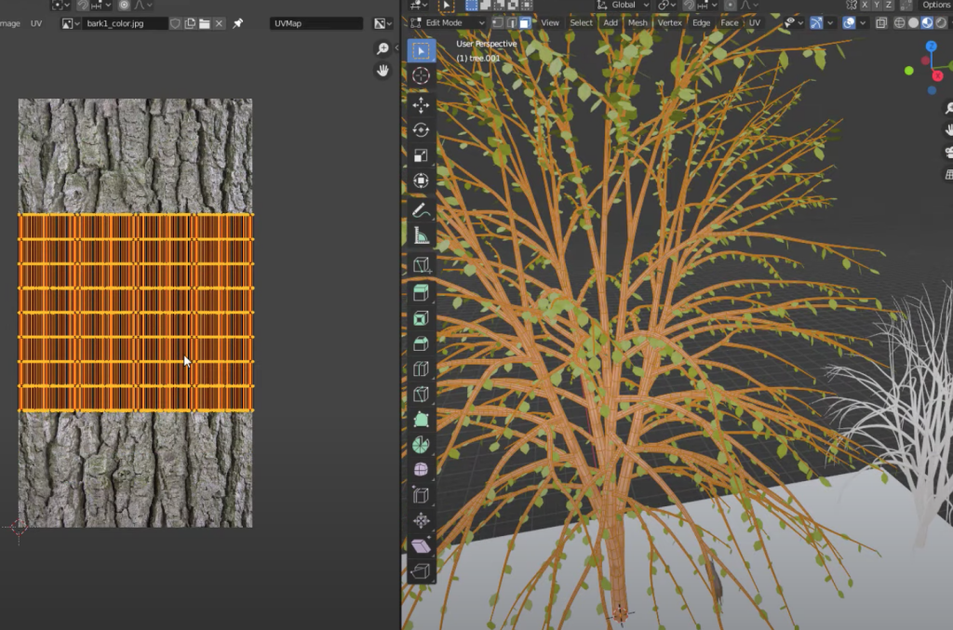Screen dimensions: 953x630
Task: Choose the Rip Region tool
Action: 421,571
